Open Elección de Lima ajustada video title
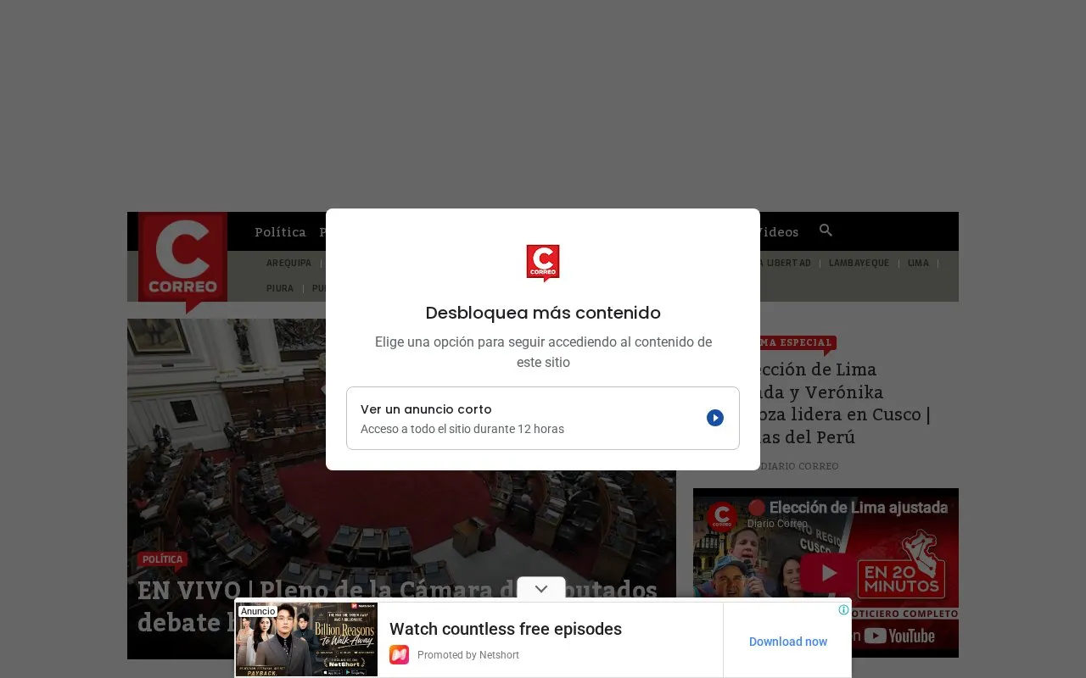 coord(848,508)
